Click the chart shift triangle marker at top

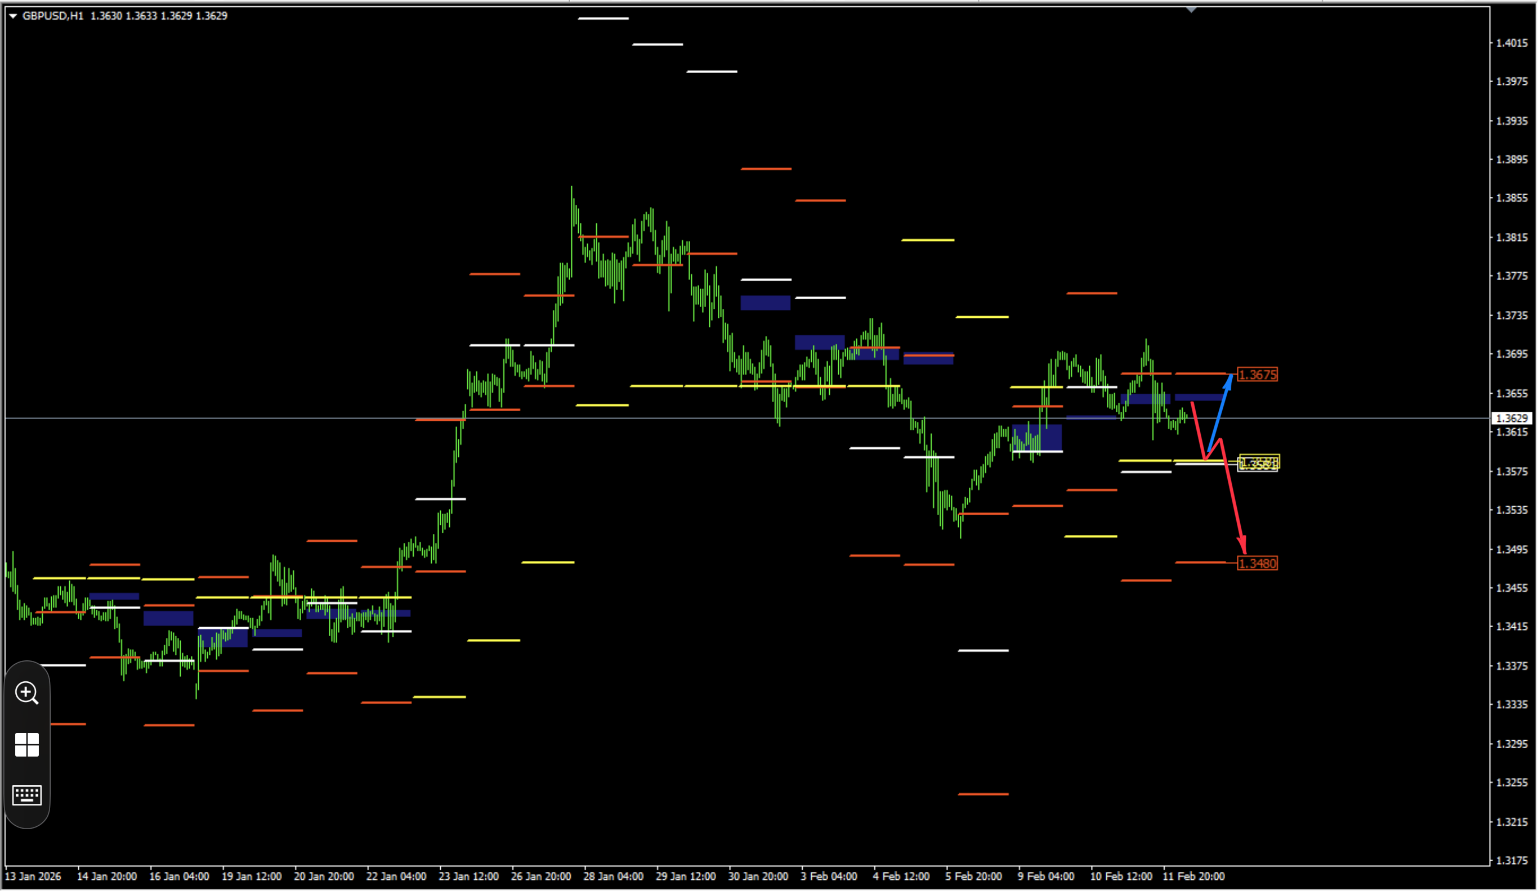1191,10
